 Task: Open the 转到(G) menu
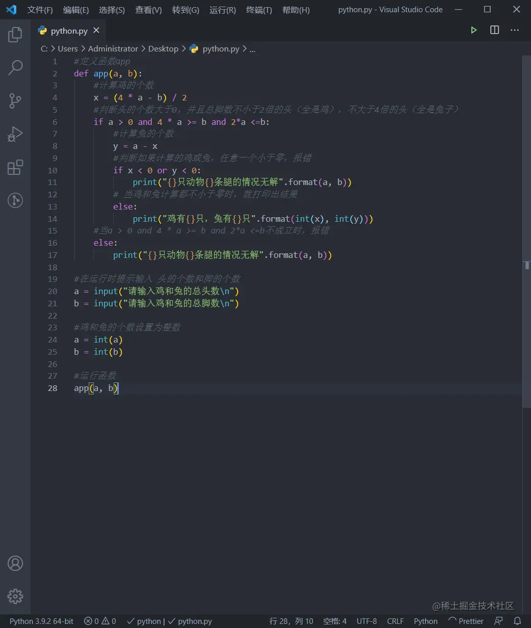(185, 10)
